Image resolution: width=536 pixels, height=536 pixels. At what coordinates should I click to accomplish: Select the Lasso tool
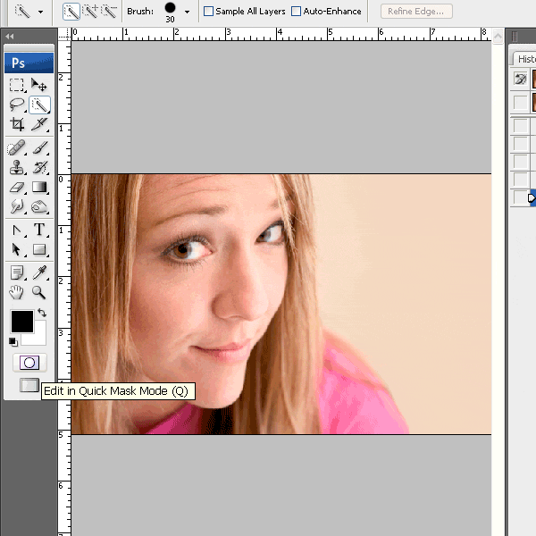[16, 105]
